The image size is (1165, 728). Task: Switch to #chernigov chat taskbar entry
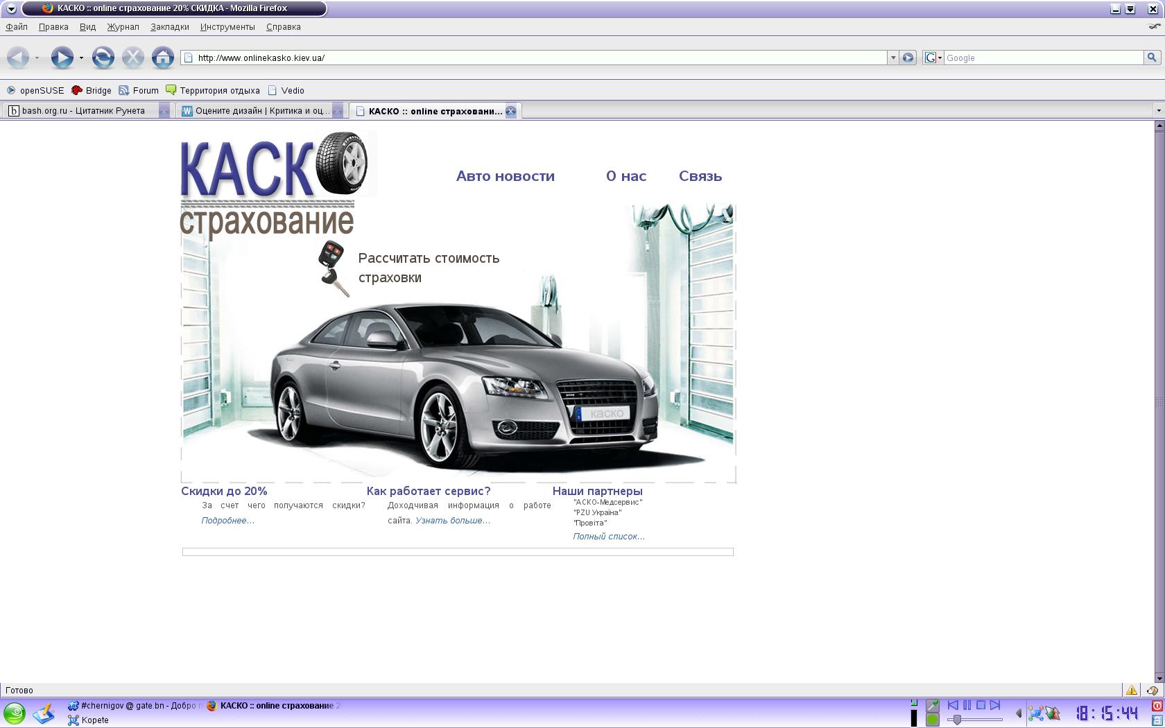click(135, 706)
